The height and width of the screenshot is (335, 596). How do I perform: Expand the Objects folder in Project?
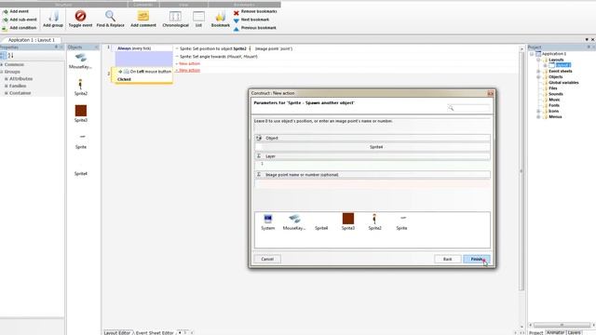pos(538,76)
